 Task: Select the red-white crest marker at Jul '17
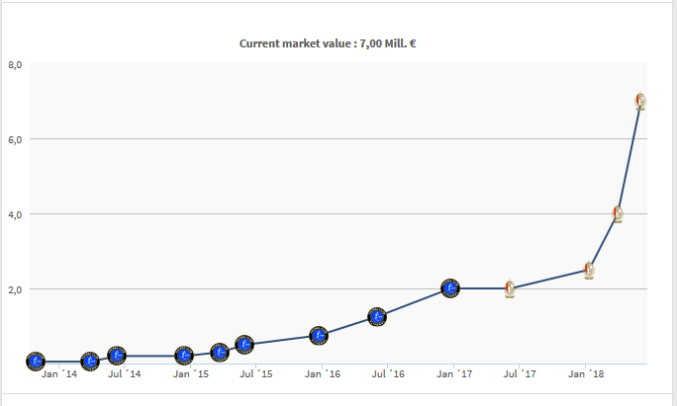510,288
